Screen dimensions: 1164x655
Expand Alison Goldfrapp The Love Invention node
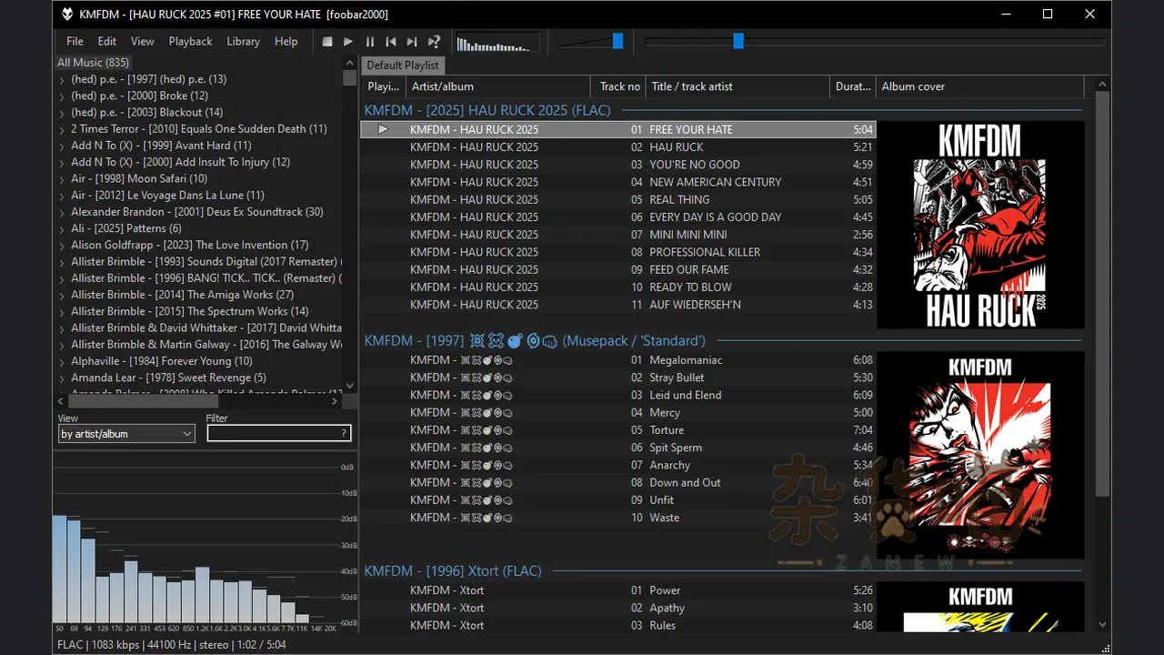coord(62,246)
